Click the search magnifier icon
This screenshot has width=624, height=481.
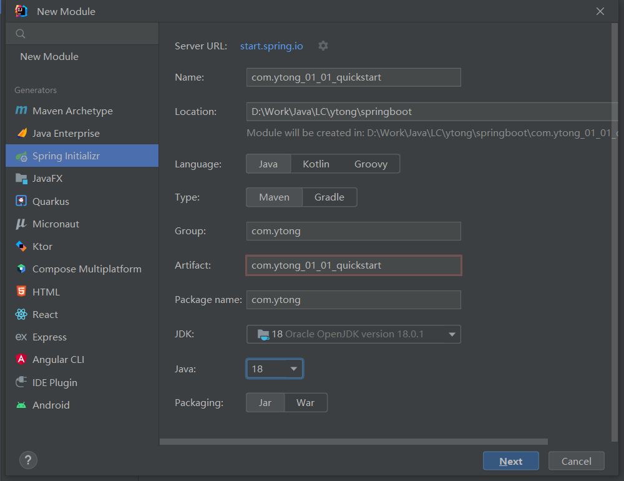click(x=21, y=34)
